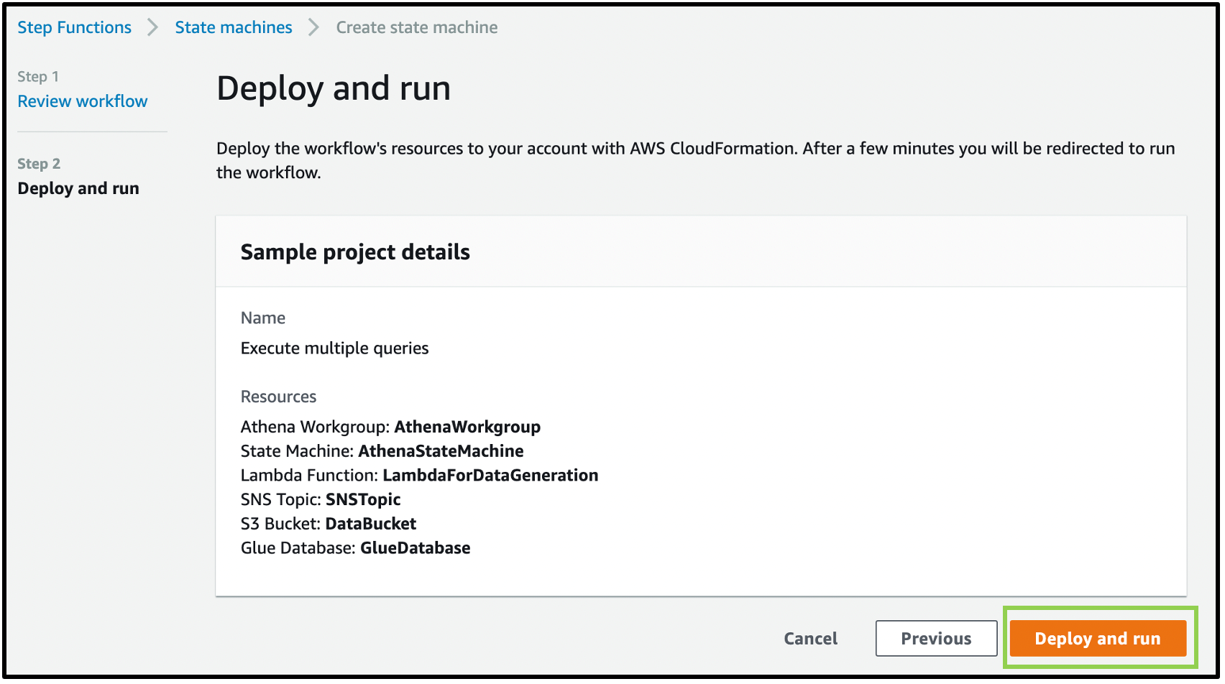Click the DataBucket resource name

click(371, 524)
